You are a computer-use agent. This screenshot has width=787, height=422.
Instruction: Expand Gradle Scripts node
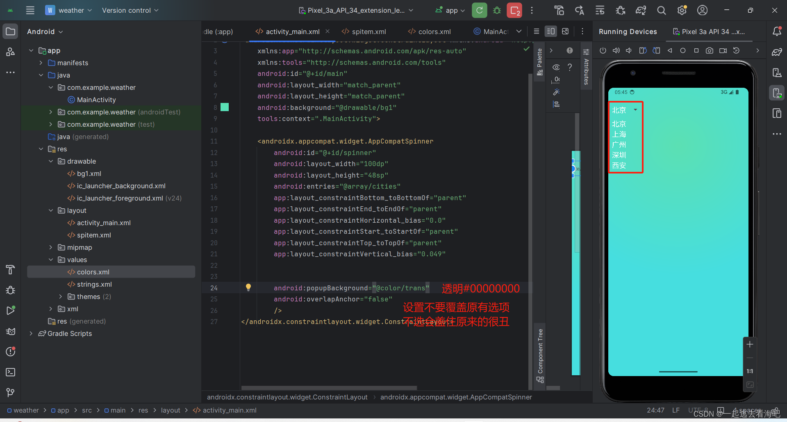point(31,333)
